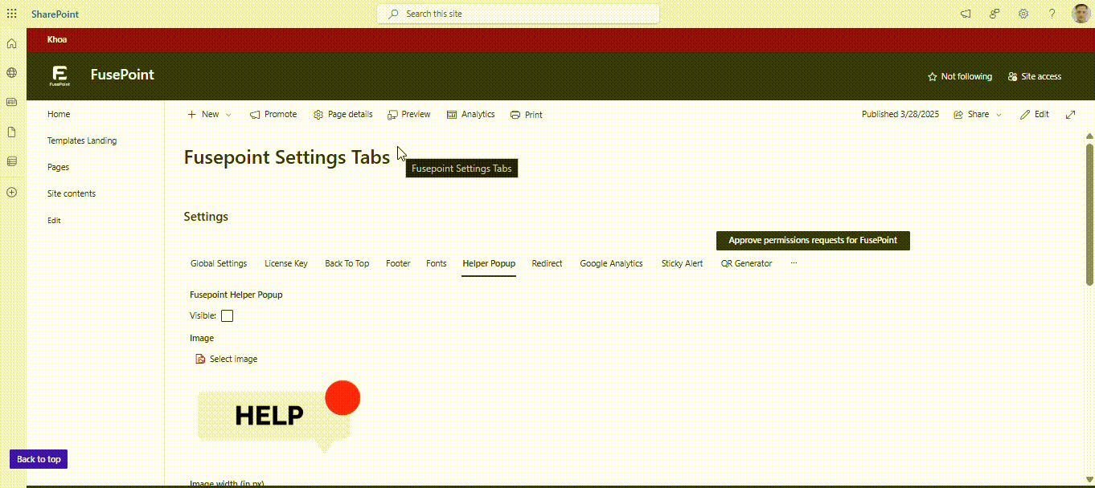Select the Sticky Alert tab
1095x488 pixels.
coord(682,263)
